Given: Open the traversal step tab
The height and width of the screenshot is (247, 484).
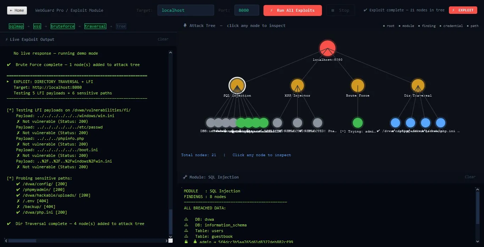Looking at the screenshot, I should (95, 26).
